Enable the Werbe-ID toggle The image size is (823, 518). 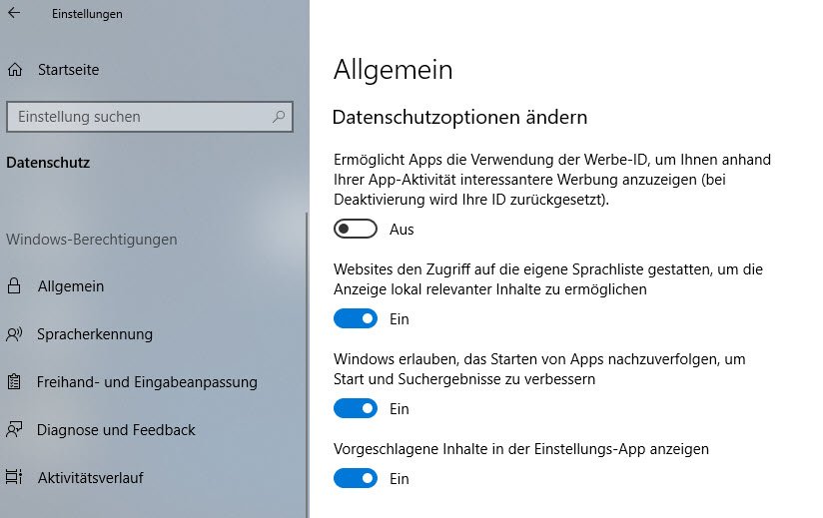click(356, 230)
